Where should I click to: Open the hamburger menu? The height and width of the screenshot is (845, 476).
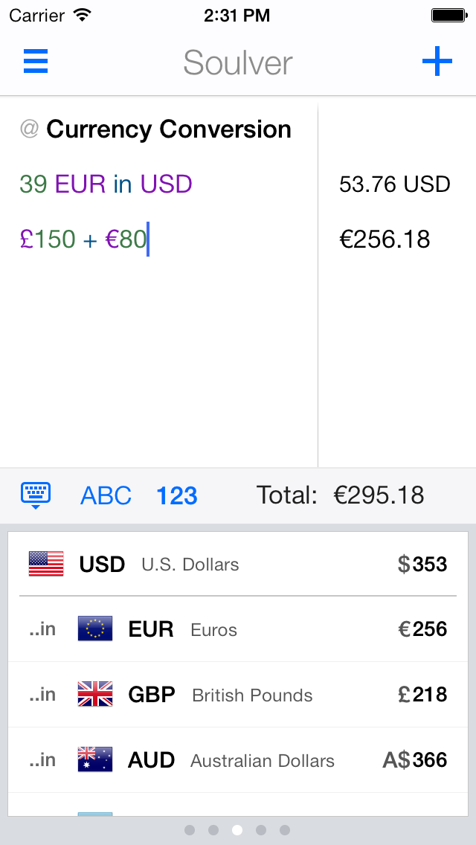(x=36, y=61)
